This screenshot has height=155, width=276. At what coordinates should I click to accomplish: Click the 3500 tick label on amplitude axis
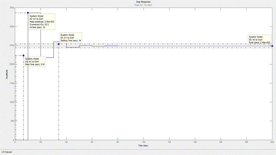11,8
